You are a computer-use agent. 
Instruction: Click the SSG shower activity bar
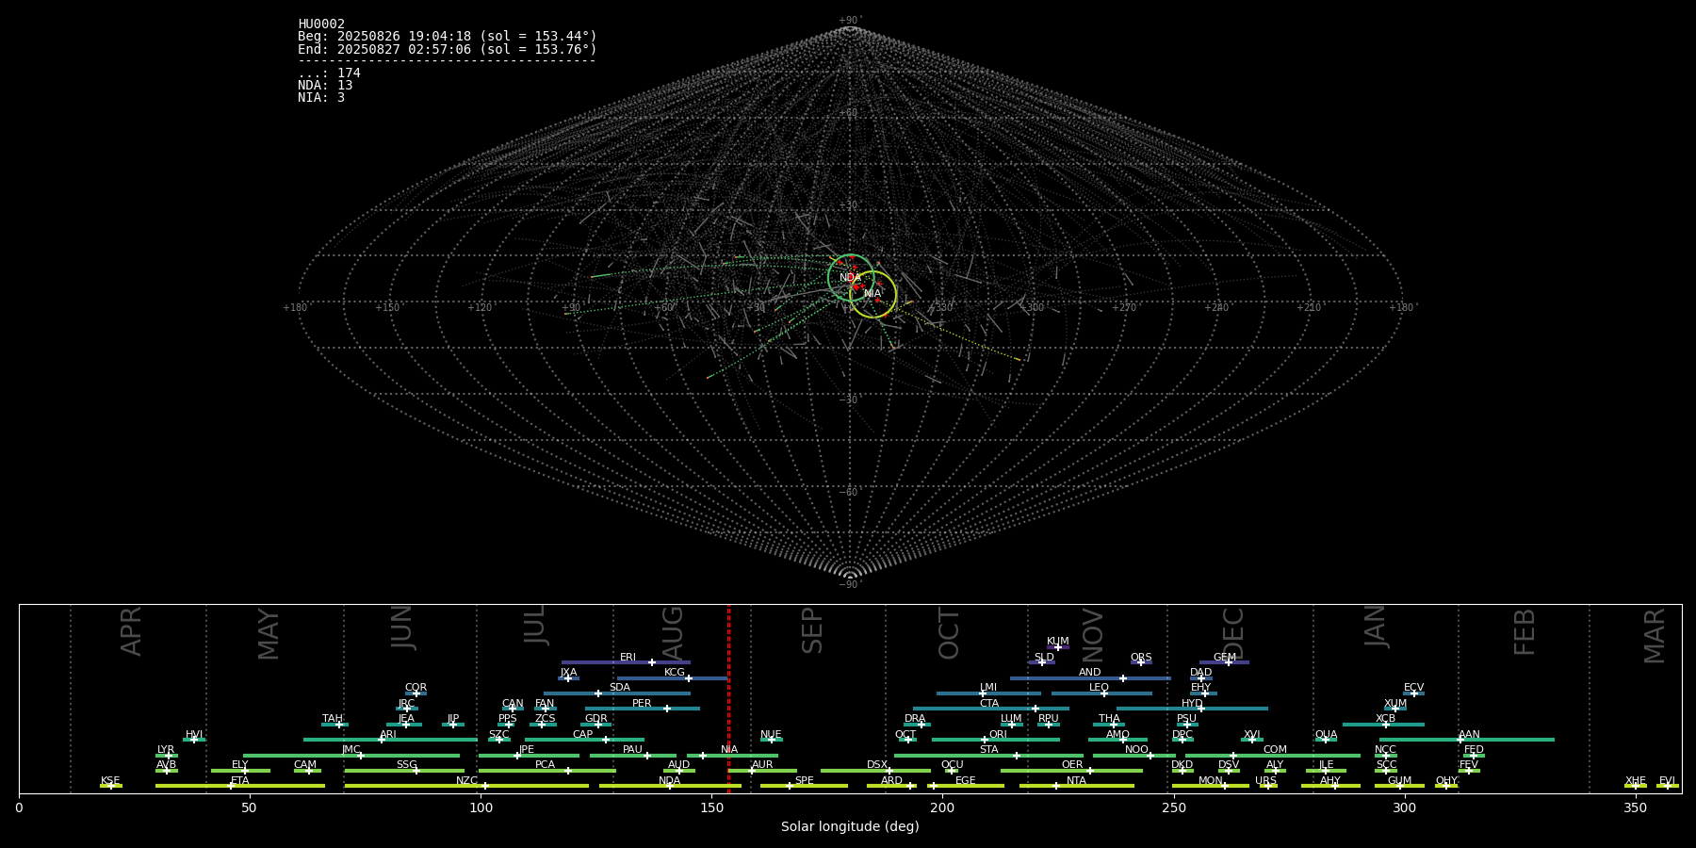404,771
